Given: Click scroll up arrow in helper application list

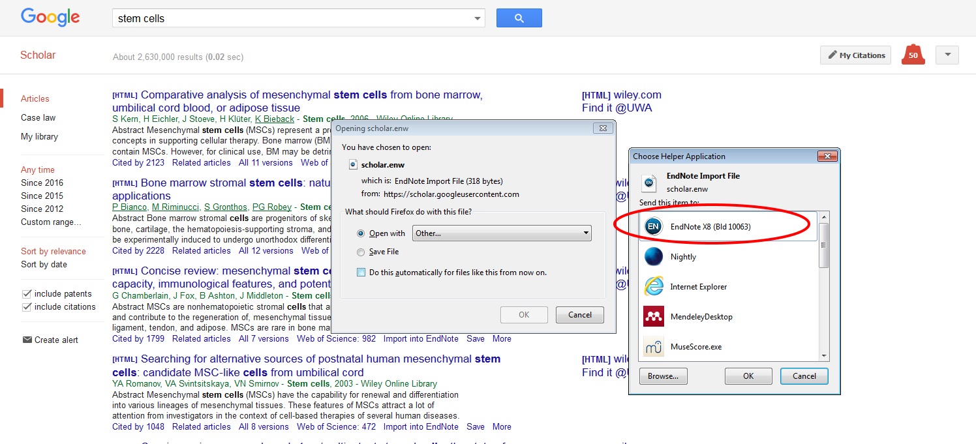Looking at the screenshot, I should [824, 217].
